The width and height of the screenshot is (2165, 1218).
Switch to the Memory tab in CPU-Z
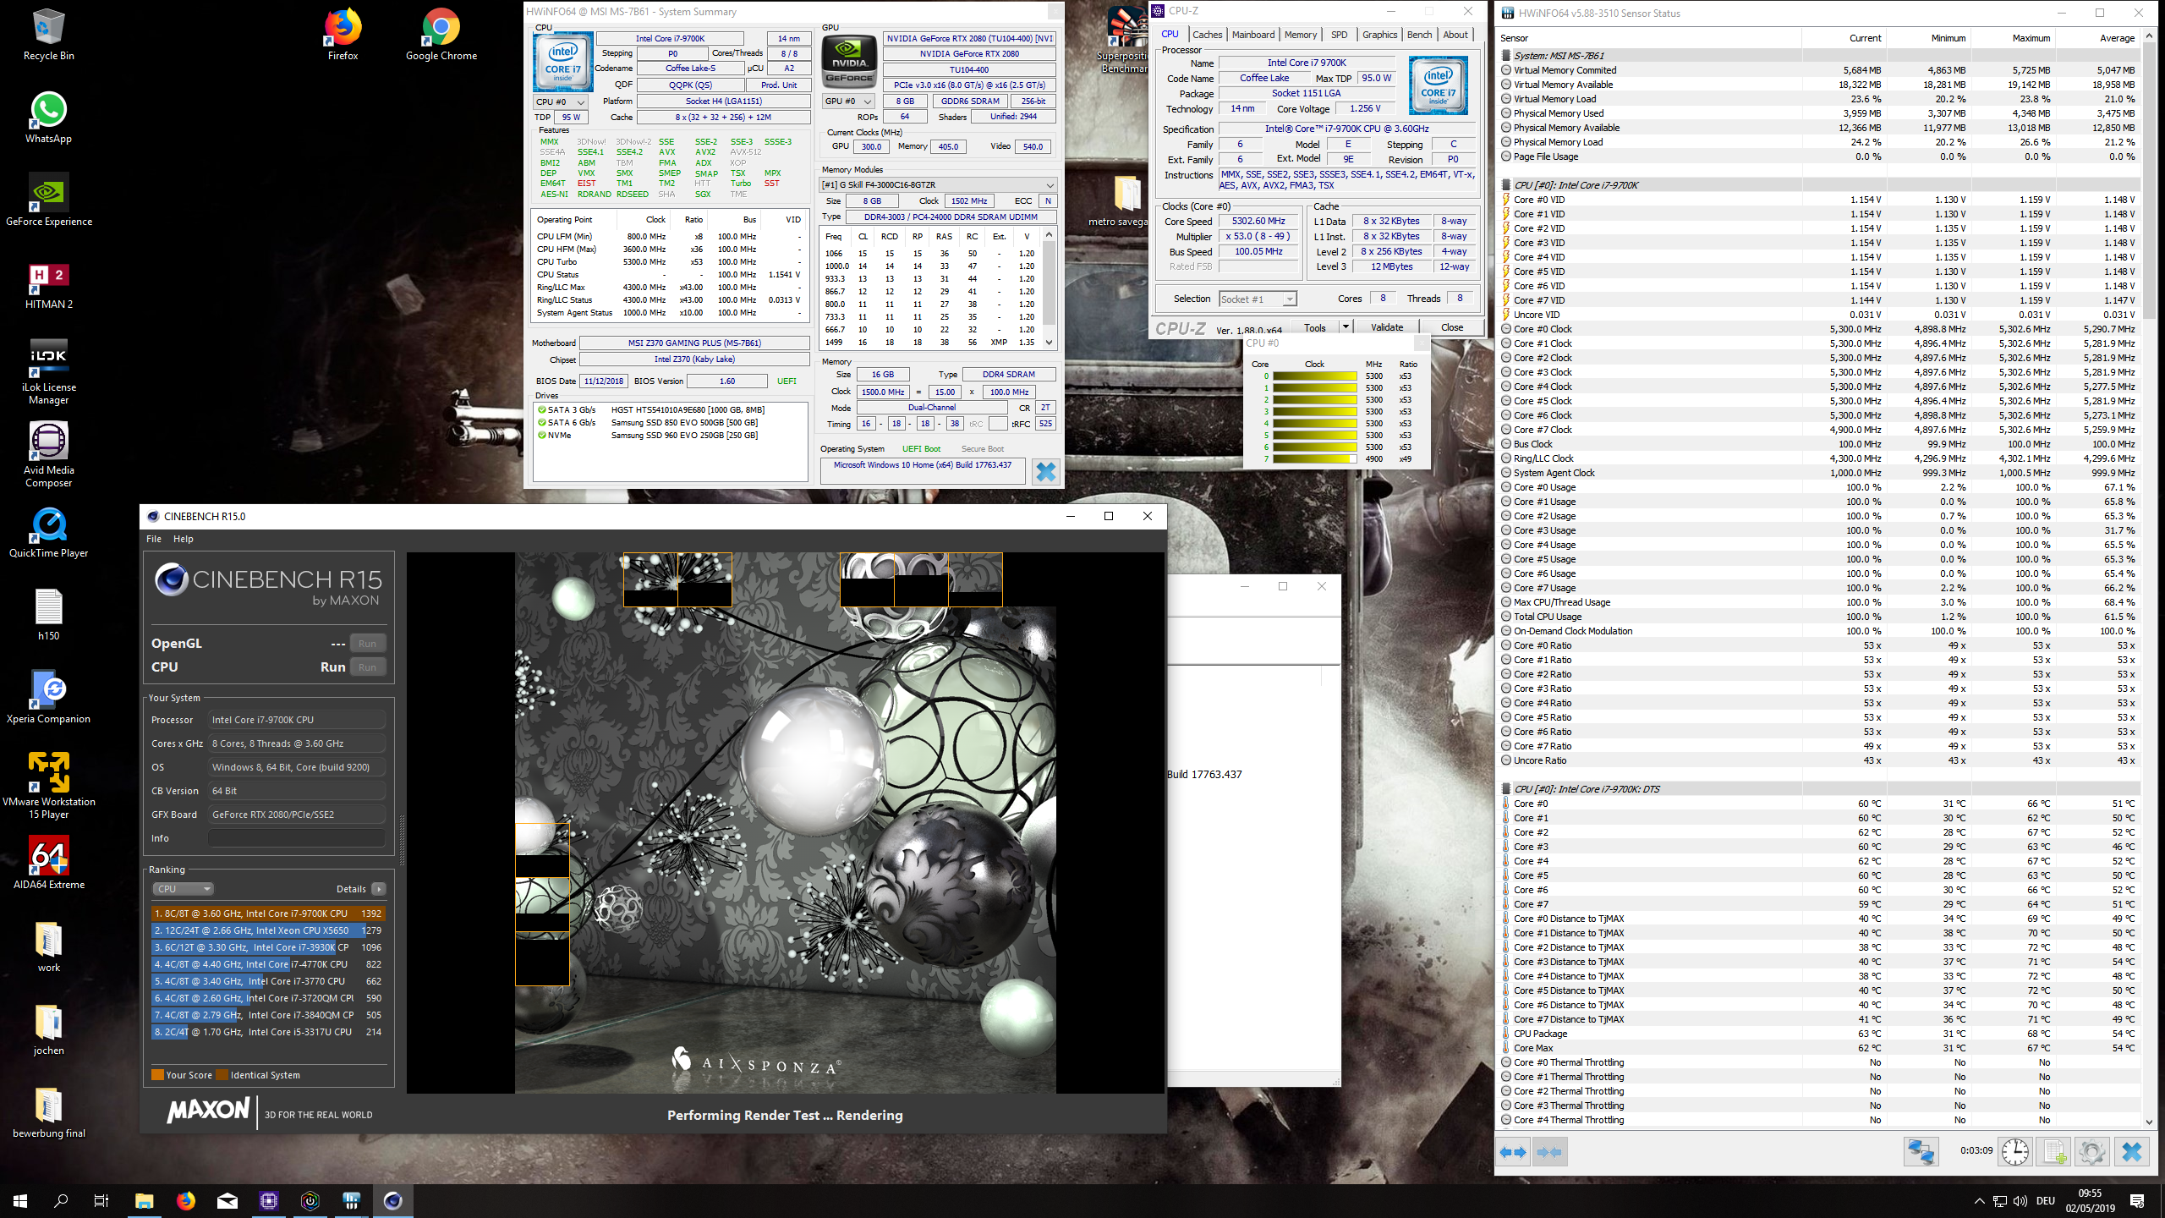1300,35
